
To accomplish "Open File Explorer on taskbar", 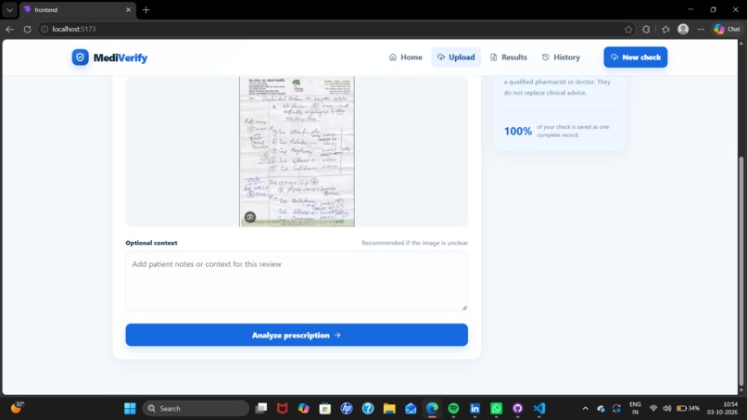I will click(389, 409).
